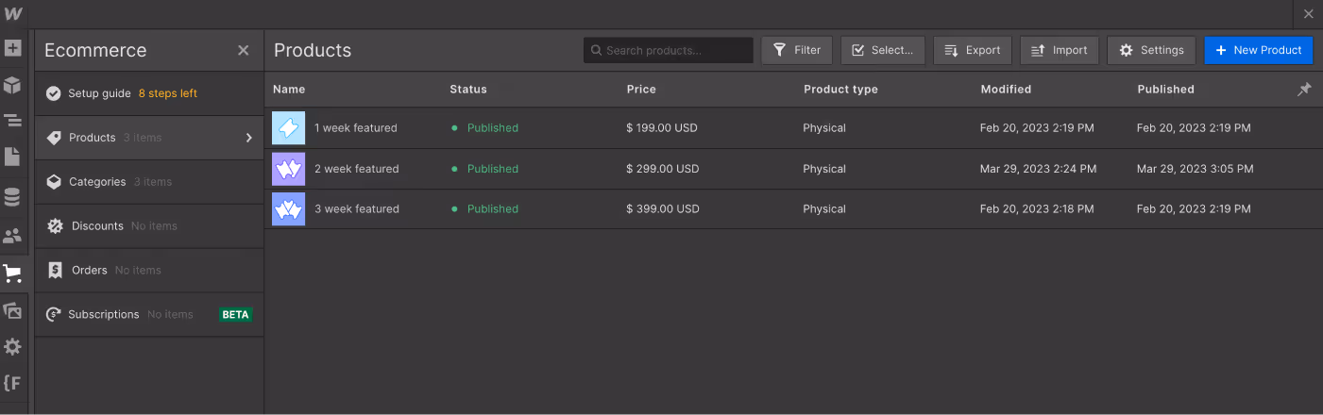The height and width of the screenshot is (415, 1323).
Task: Open the CMS database icon
Action: coord(12,197)
